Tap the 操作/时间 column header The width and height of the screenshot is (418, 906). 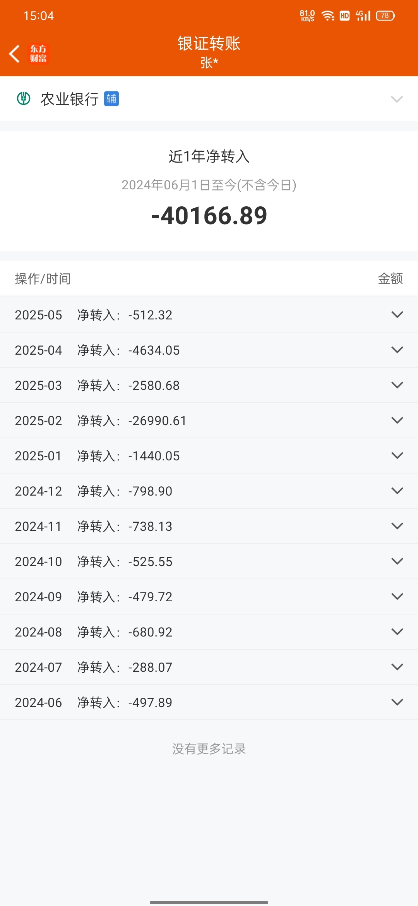pyautogui.click(x=43, y=278)
